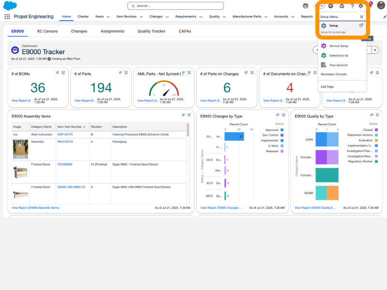Viewport: 387px width, 290px height.
Task: Expand the Item Revision nav chevron
Action: 141,17
